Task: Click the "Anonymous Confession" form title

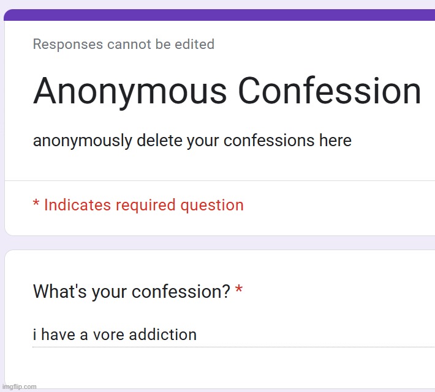Action: pyautogui.click(x=227, y=92)
